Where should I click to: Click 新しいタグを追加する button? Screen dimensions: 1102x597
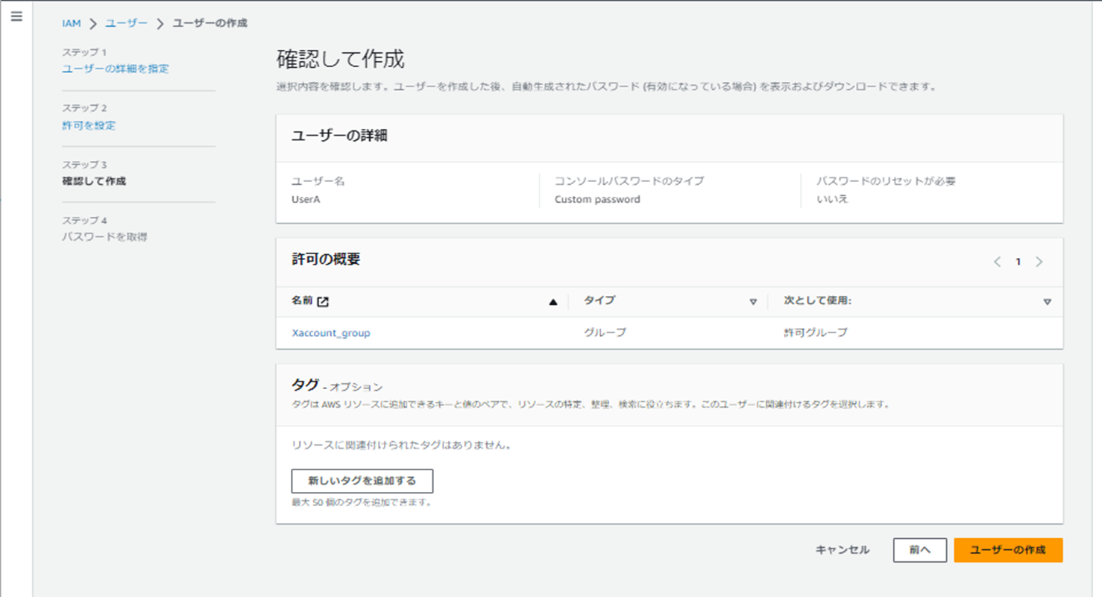[x=362, y=481]
